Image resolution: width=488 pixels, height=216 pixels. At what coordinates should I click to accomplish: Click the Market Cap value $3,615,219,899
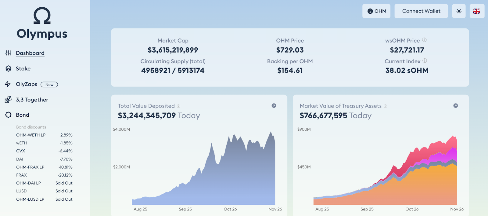pyautogui.click(x=173, y=50)
